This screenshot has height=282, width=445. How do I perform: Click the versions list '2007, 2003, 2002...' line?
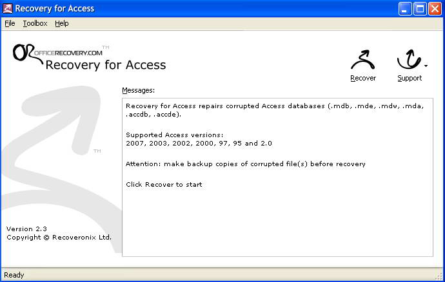(199, 144)
